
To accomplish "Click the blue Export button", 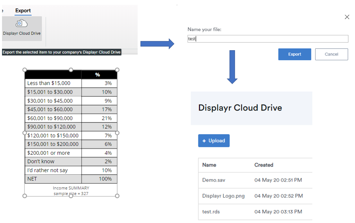I will (x=295, y=54).
